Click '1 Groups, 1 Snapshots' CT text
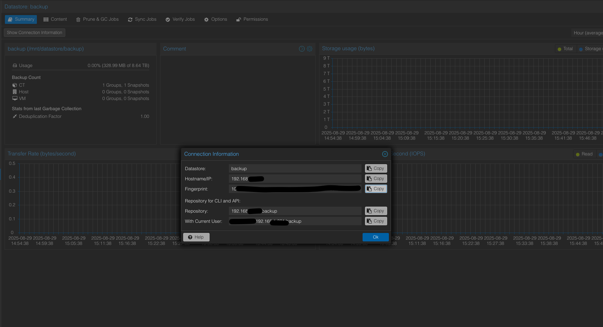603x327 pixels. coord(126,85)
